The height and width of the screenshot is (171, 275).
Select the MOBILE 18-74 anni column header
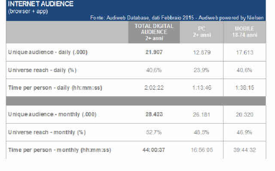pos(244,32)
